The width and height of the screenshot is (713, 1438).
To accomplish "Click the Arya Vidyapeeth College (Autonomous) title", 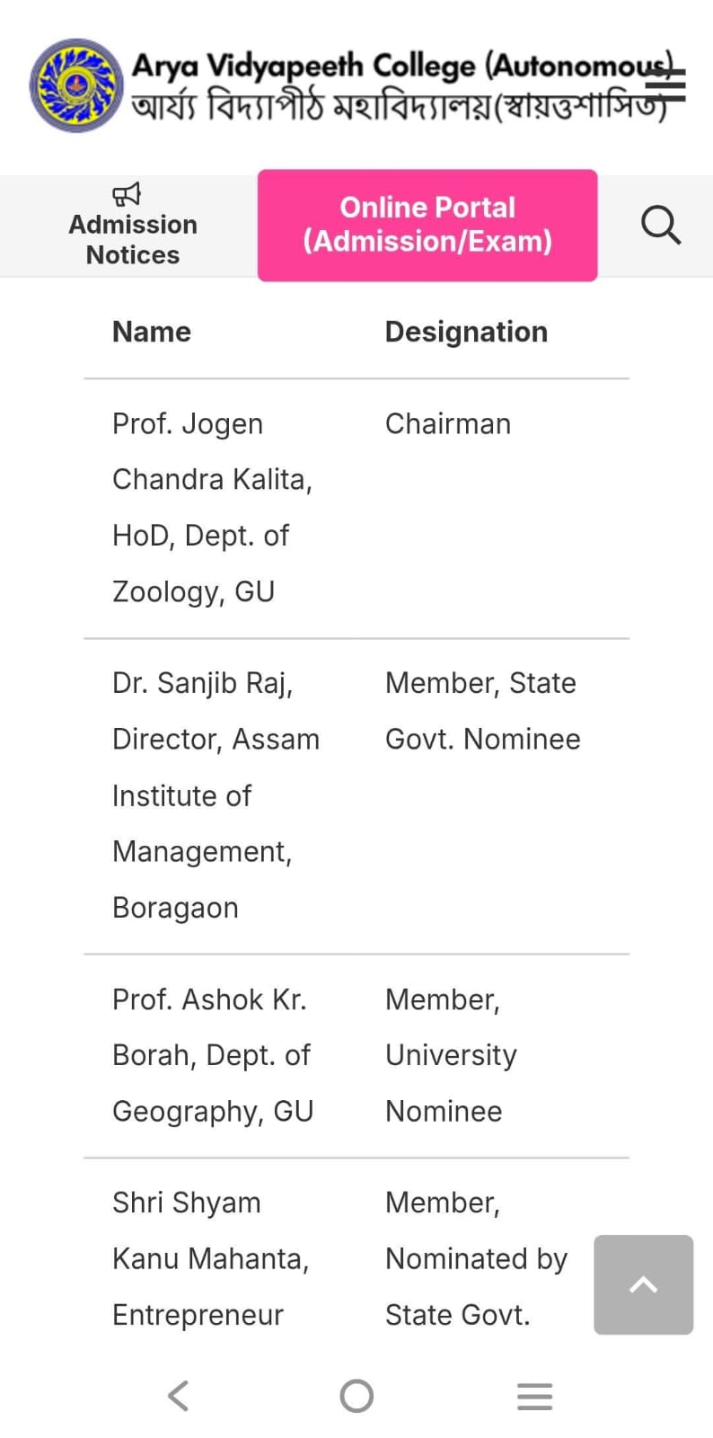I will (x=400, y=66).
